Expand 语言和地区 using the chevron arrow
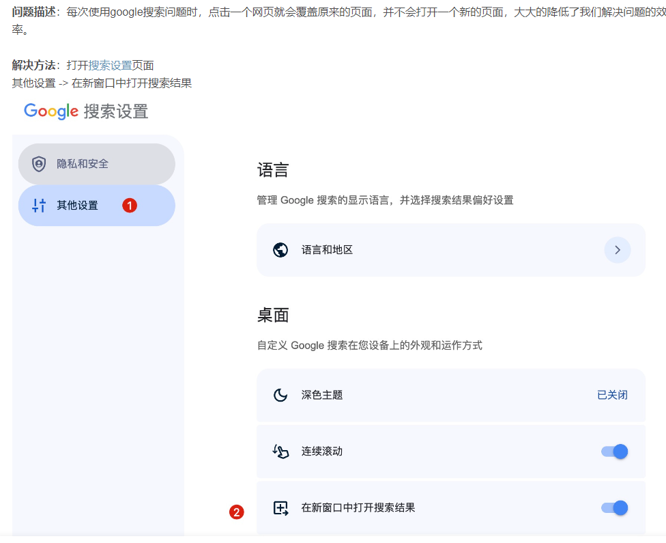666x543 pixels. click(617, 250)
